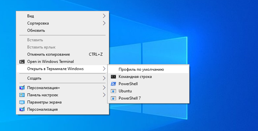This screenshot has height=131, width=258.
Task: Click the greyed Вставить ярлык entry
Action: pos(63,47)
